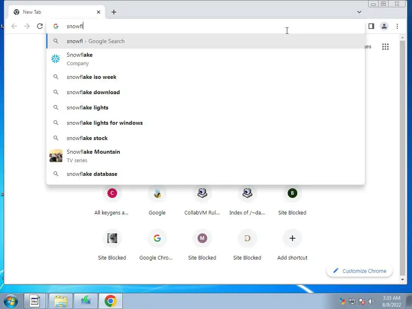Click the Snowflake company logo icon
Image resolution: width=412 pixels, height=309 pixels.
56,59
